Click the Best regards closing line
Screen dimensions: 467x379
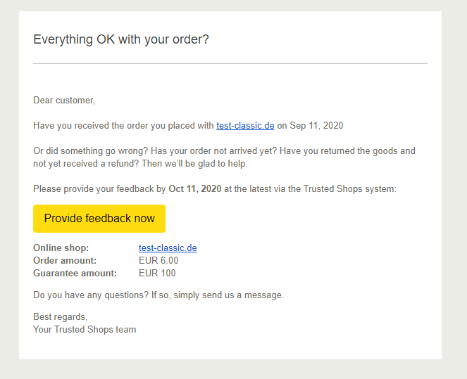60,317
